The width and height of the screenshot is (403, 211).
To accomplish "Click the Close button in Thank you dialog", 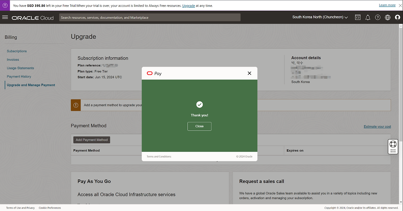I will [x=199, y=126].
